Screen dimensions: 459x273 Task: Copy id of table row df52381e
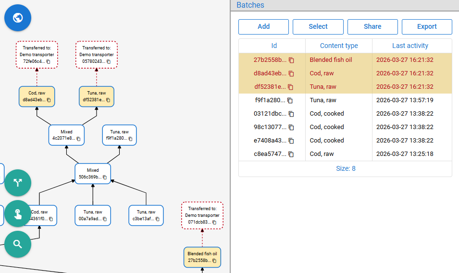coord(290,87)
